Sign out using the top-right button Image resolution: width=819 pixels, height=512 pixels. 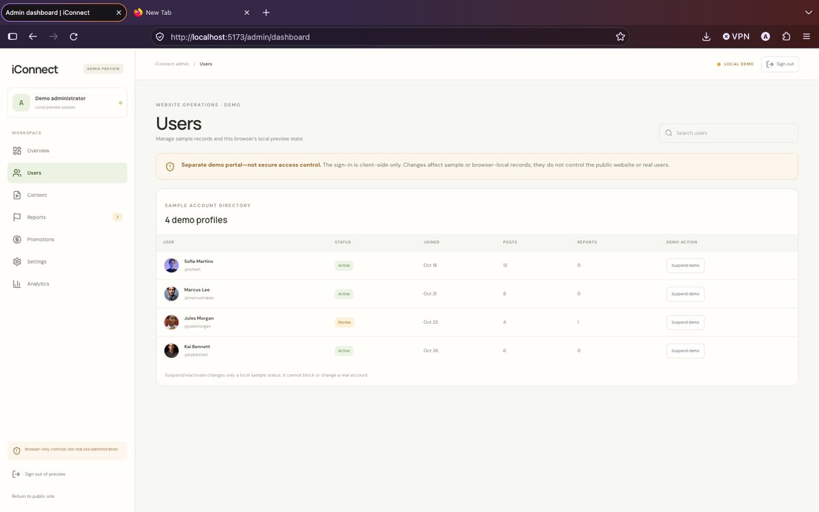point(779,64)
